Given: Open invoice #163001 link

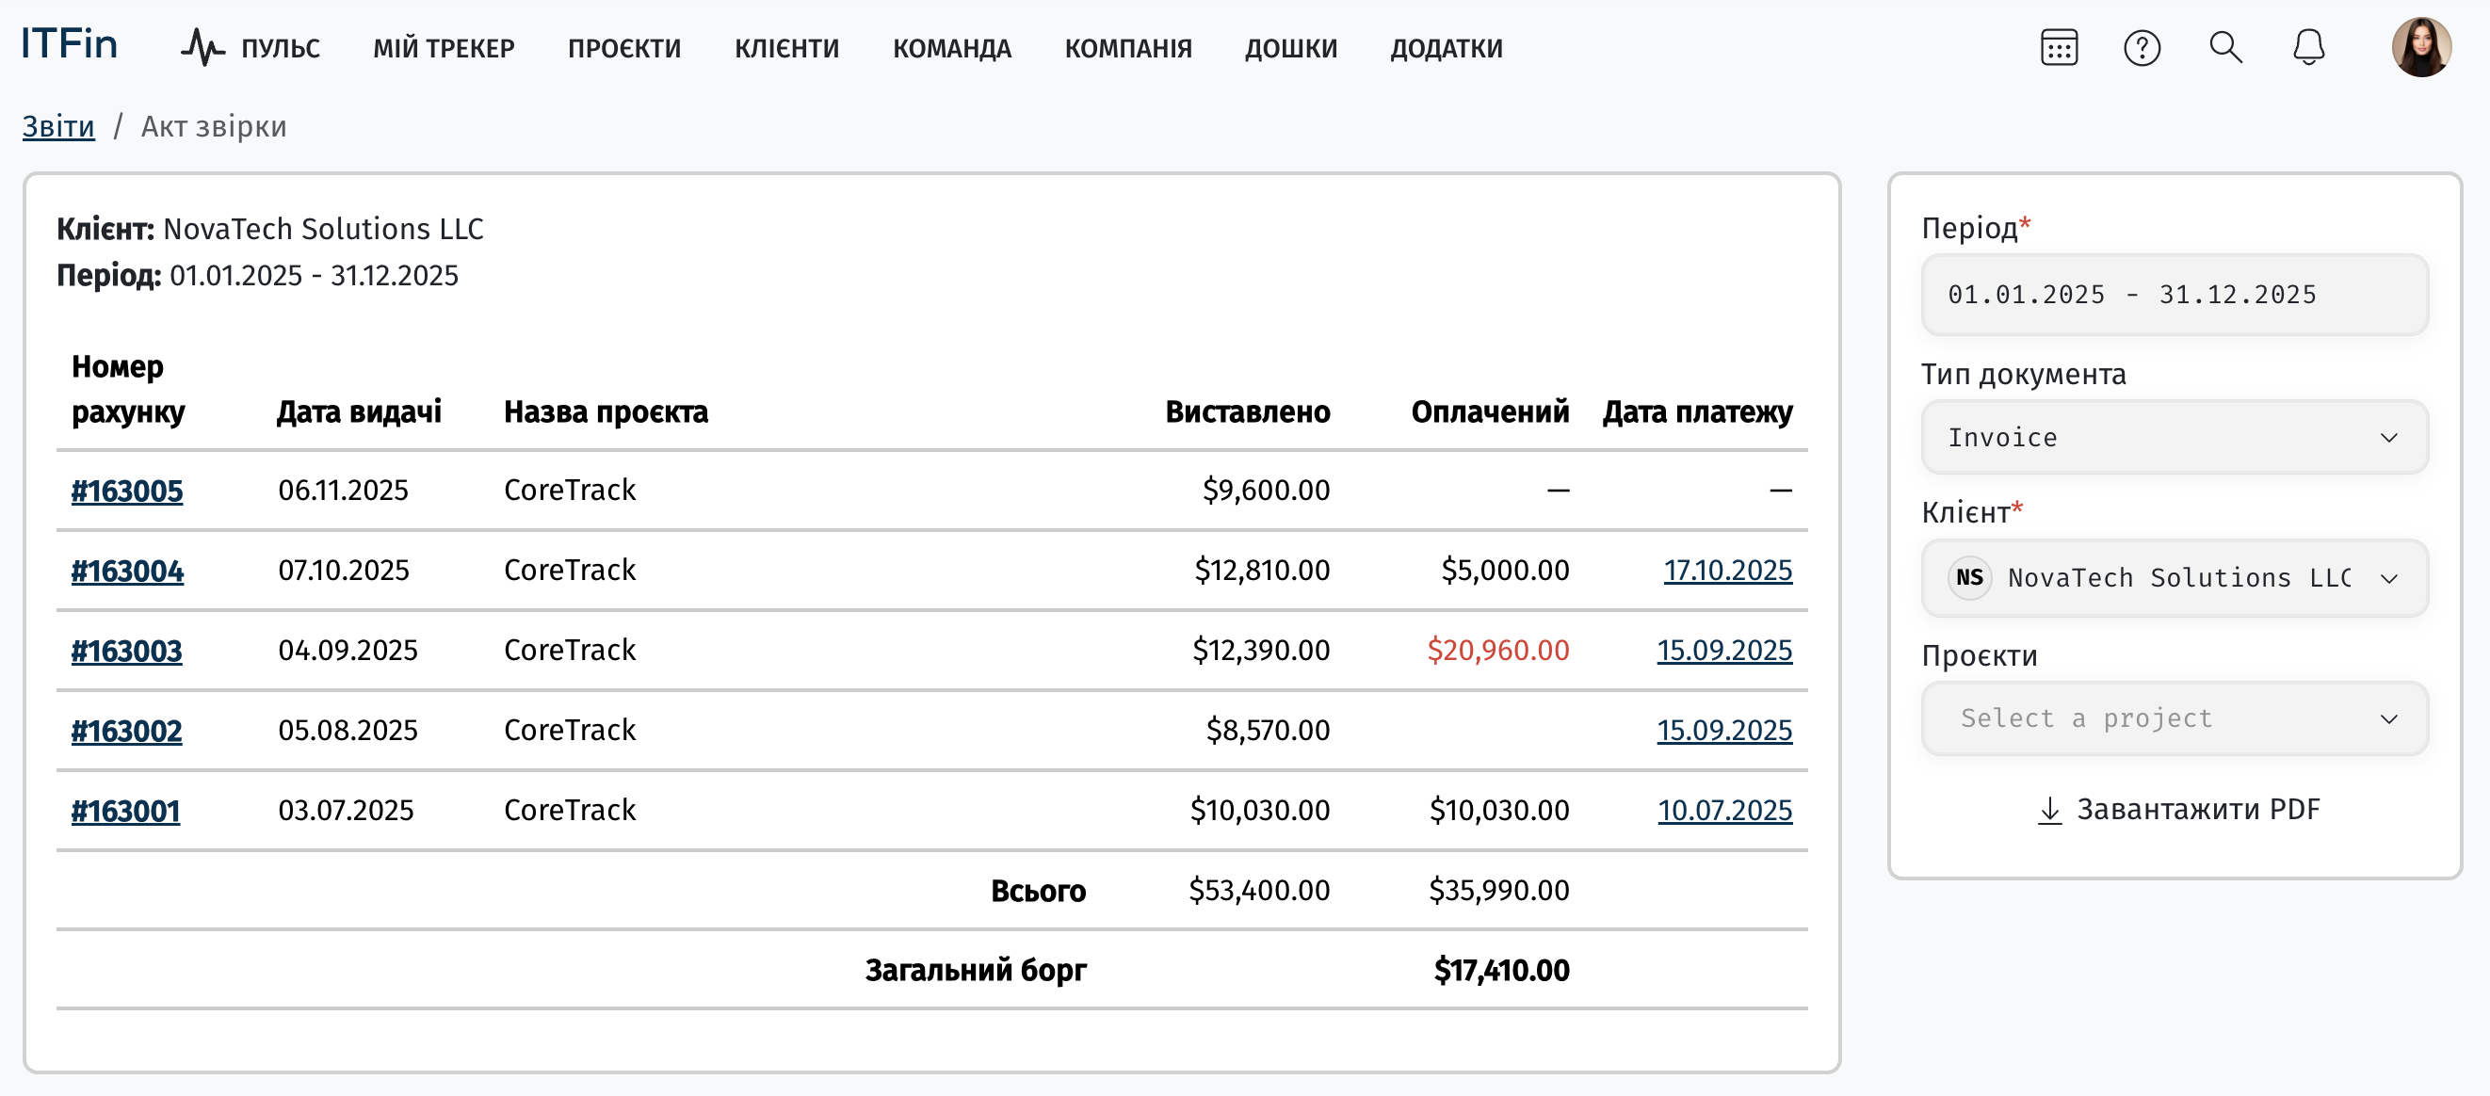Looking at the screenshot, I should (x=125, y=811).
